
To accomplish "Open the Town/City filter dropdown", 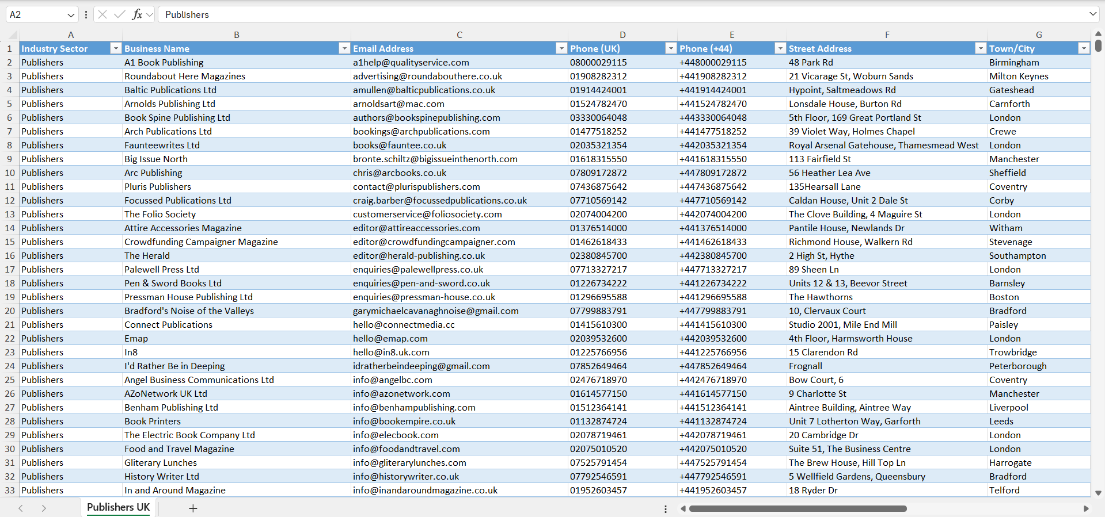I will 1084,48.
